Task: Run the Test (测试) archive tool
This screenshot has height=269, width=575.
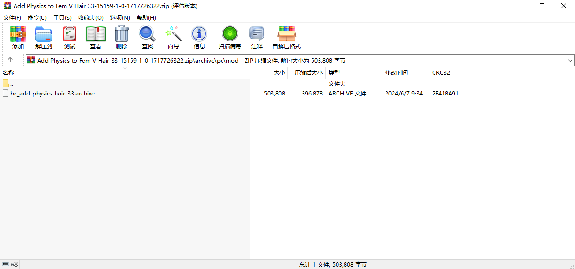Action: (x=70, y=38)
